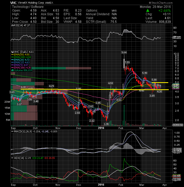Click the Volume label in the quote header

point(151,22)
